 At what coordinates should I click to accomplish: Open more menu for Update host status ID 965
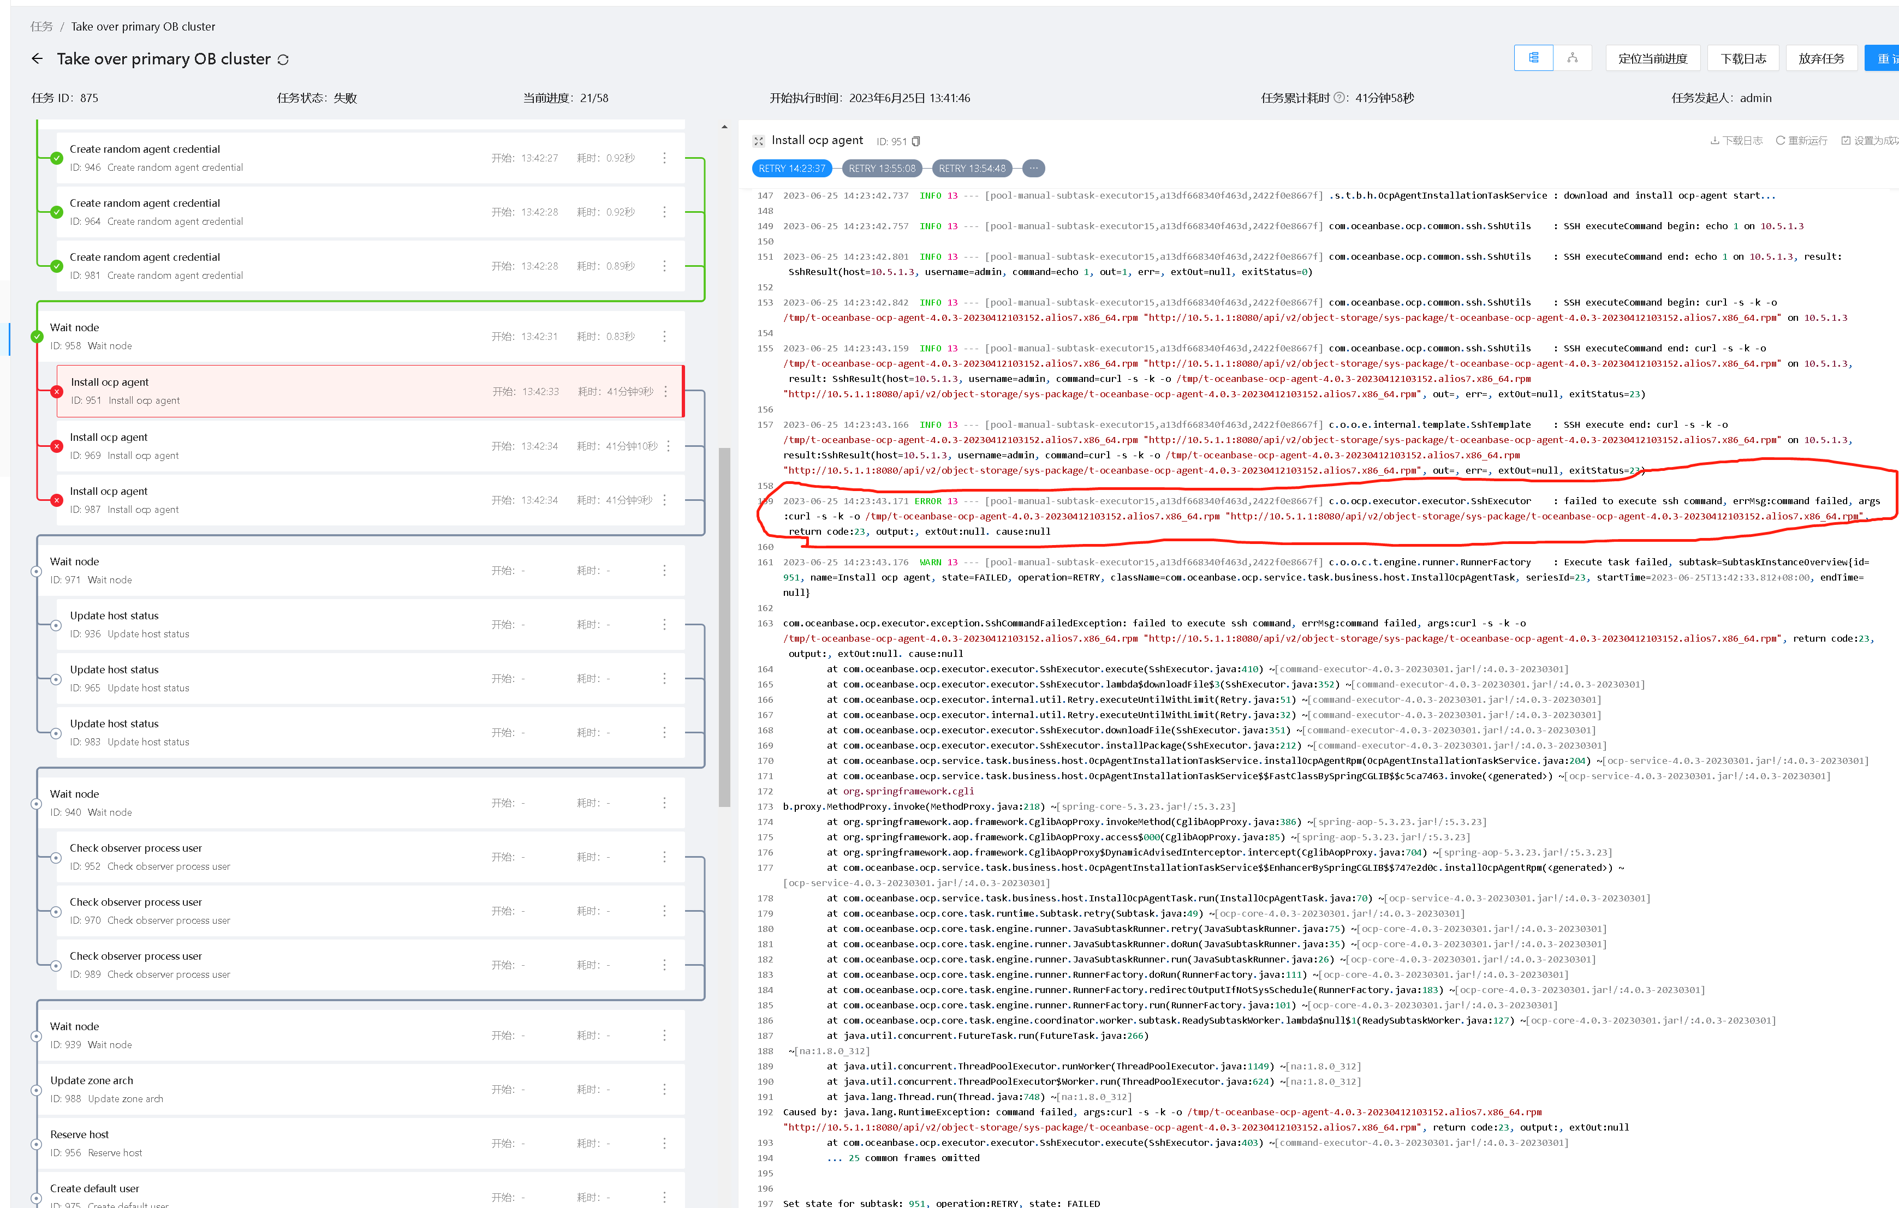pos(664,678)
